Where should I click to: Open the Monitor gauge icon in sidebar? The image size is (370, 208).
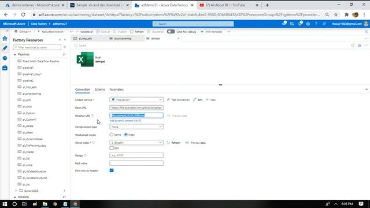(x=5, y=58)
